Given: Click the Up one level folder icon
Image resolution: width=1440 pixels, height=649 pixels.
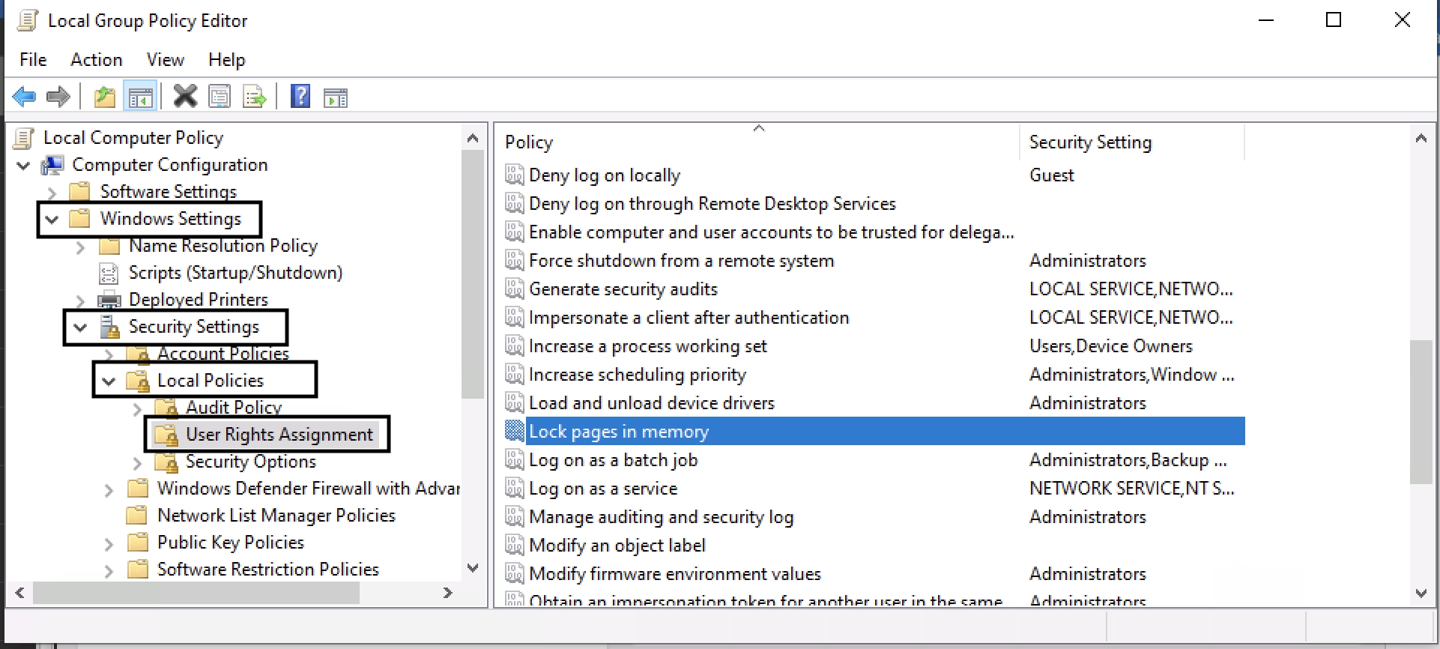Looking at the screenshot, I should (x=104, y=97).
